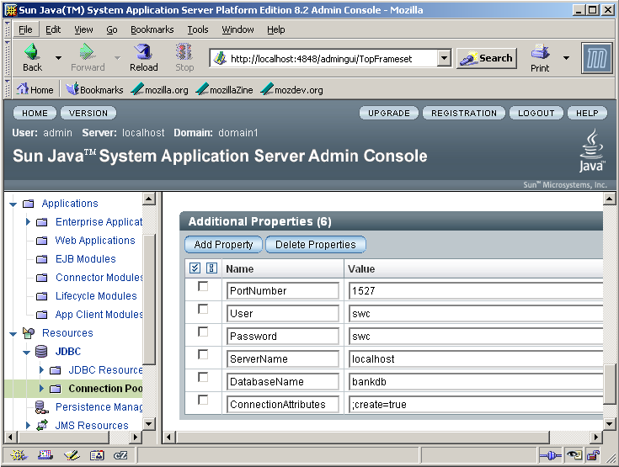Check the Password row checkbox
This screenshot has width=619, height=467.
[x=203, y=332]
